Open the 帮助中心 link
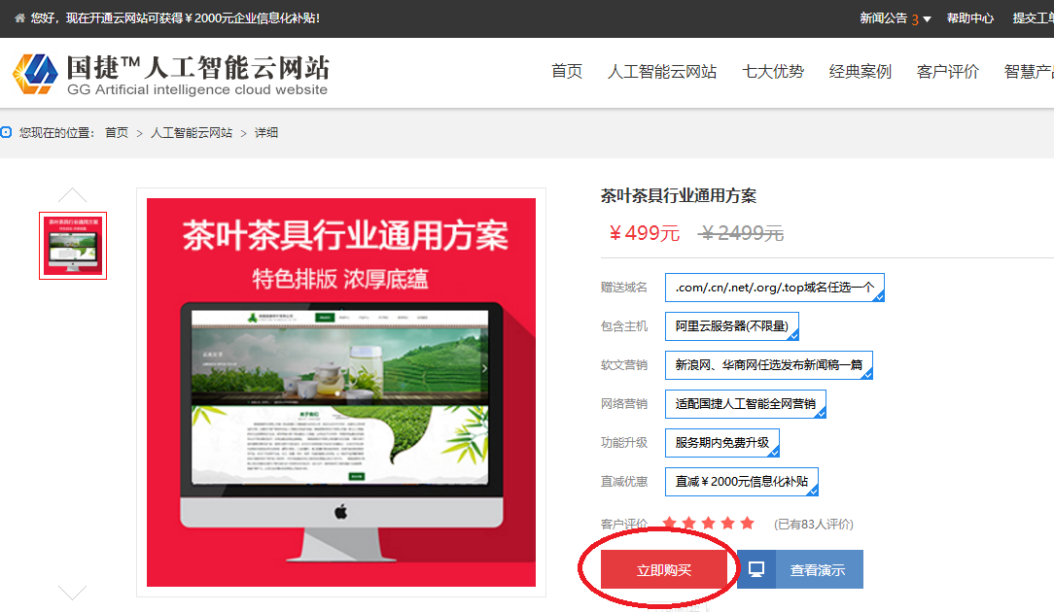The image size is (1054, 612). (969, 18)
